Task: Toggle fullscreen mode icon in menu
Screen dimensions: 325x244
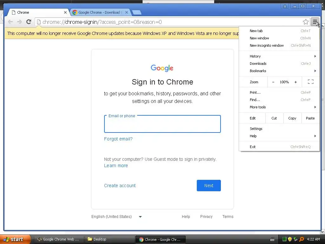Action: [x=310, y=82]
